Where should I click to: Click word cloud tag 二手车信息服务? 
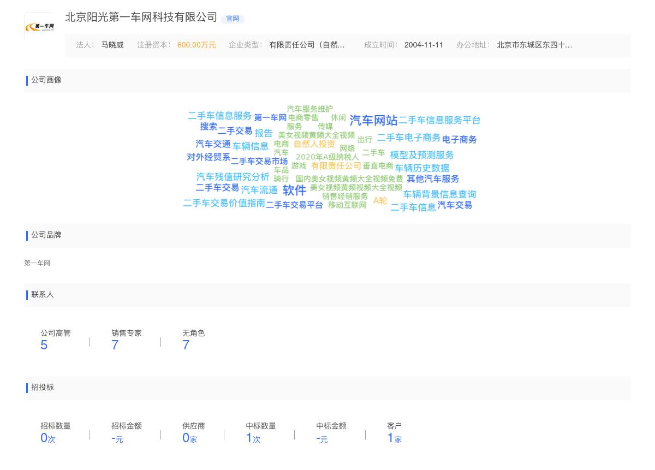(x=219, y=116)
